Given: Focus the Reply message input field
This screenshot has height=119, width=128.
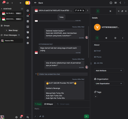Looking at the screenshot, I should pyautogui.click(x=61, y=111).
